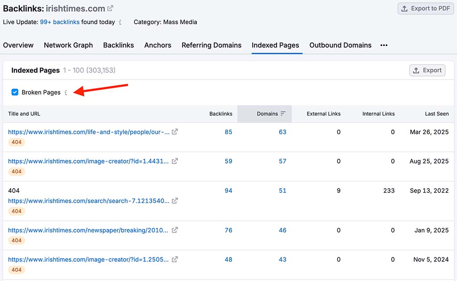The image size is (457, 281).
Task: Open external link icon for newspaper/breaking URL
Action: pyautogui.click(x=174, y=230)
